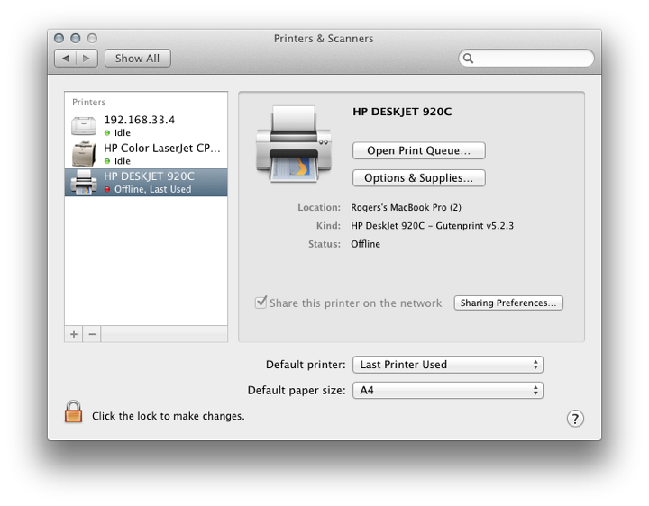
Task: Click the magnifying glass search icon
Action: point(468,59)
